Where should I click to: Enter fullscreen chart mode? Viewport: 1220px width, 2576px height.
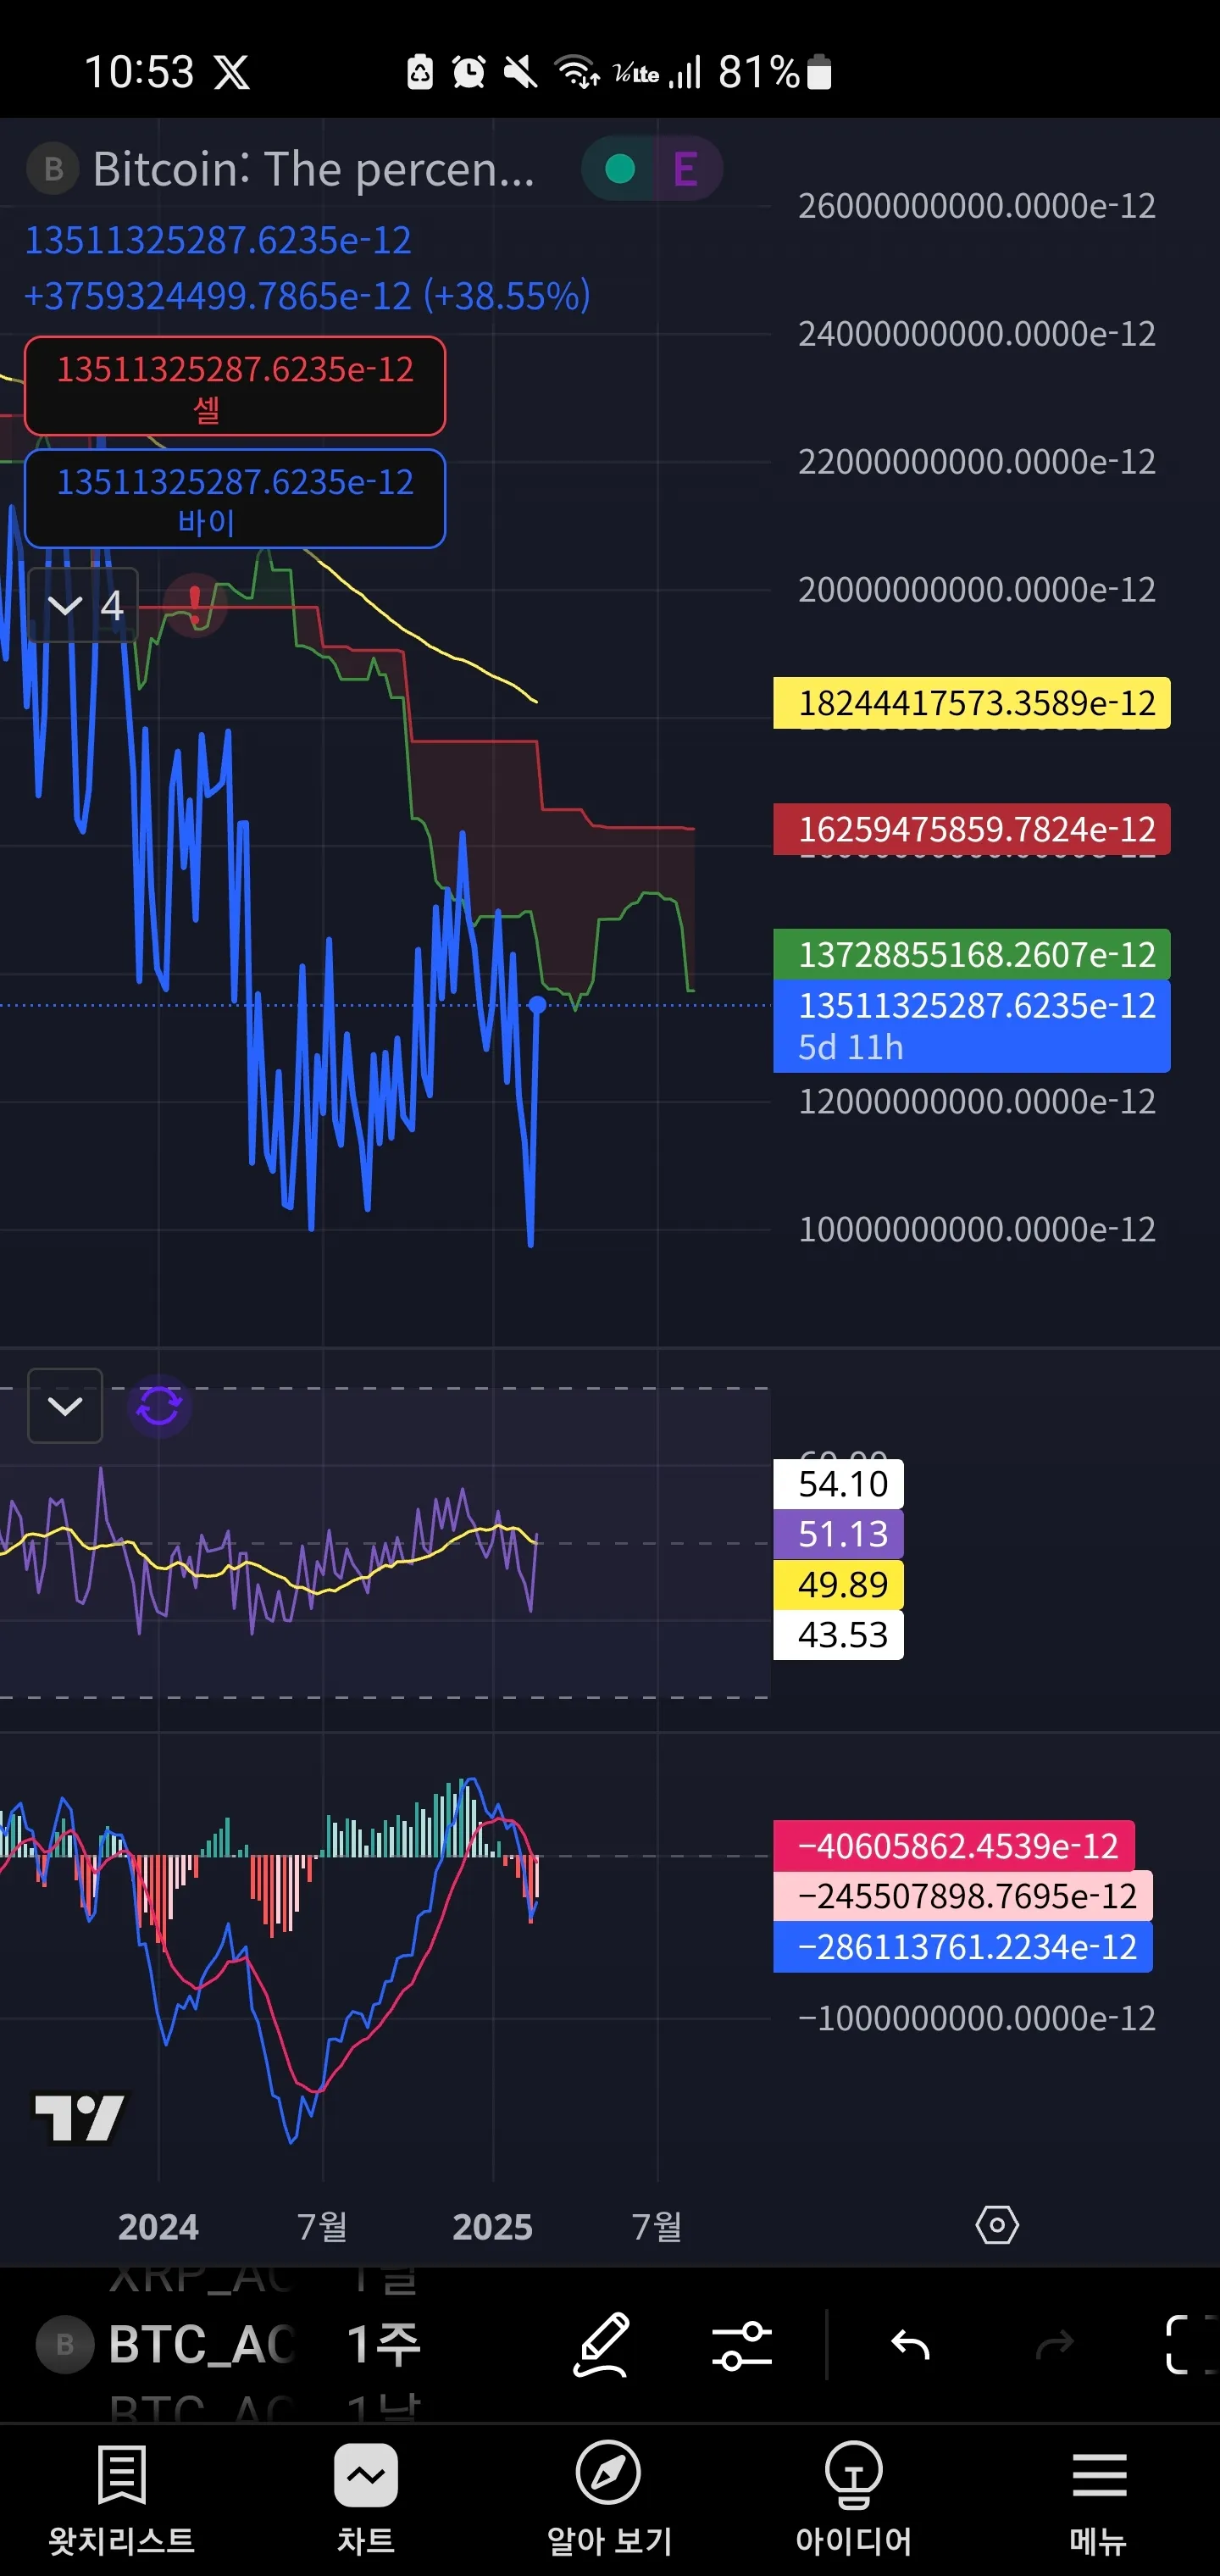pos(1190,2345)
